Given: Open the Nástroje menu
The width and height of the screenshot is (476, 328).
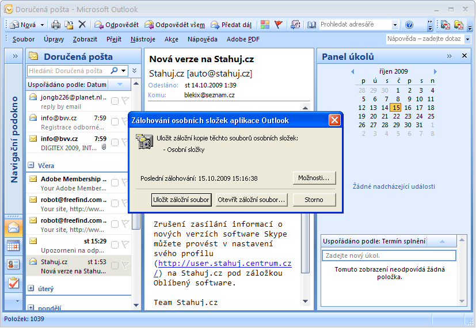Looking at the screenshot, I should point(143,39).
